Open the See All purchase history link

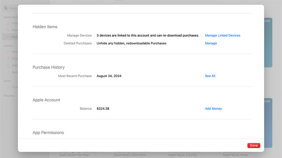pyautogui.click(x=210, y=76)
